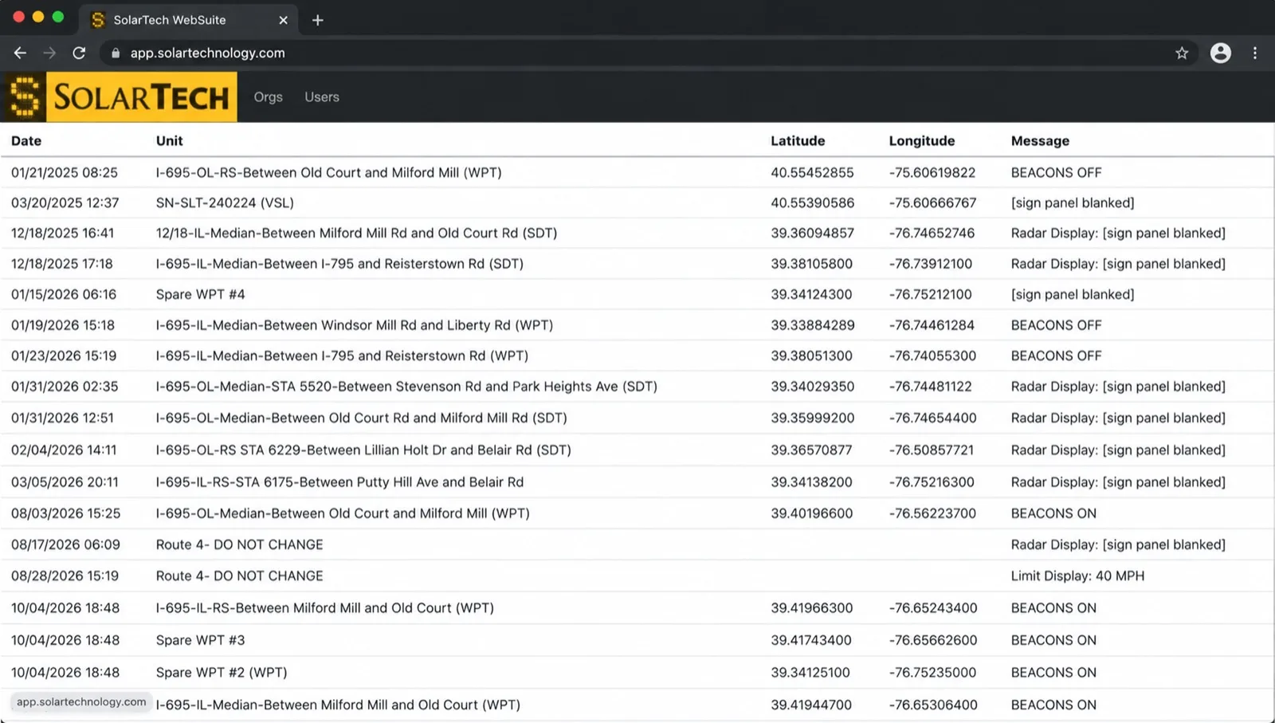Click Route 4- DO NOT CHANGE dated 08/28/2026
Screen dimensions: 1275x723
(x=240, y=576)
